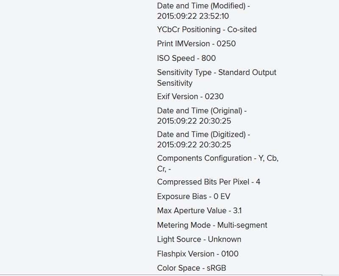Click the Metering Mode Multi-segment entry
Screen dimensions: 339x276
coord(212,225)
